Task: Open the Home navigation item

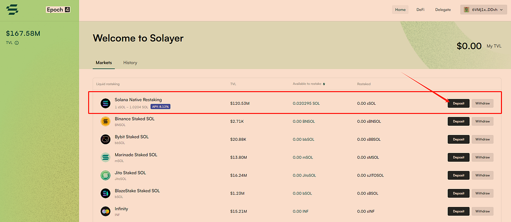Action: [x=400, y=10]
